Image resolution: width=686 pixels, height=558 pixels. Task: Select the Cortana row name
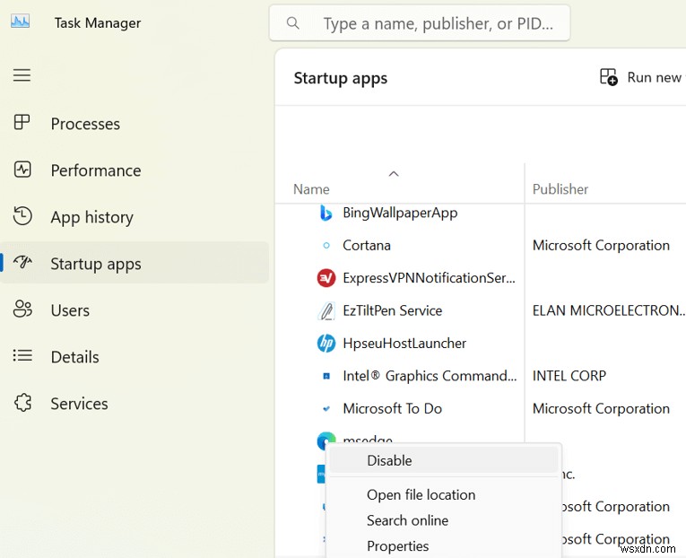[x=366, y=246]
